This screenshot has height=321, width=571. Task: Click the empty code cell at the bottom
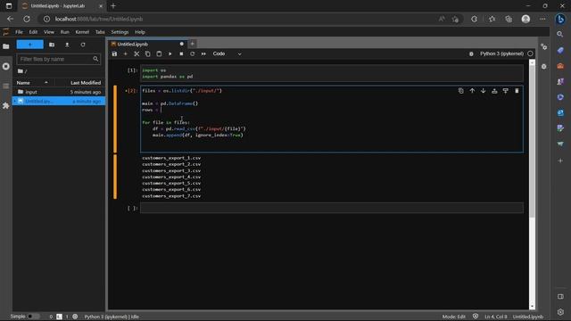pos(332,208)
